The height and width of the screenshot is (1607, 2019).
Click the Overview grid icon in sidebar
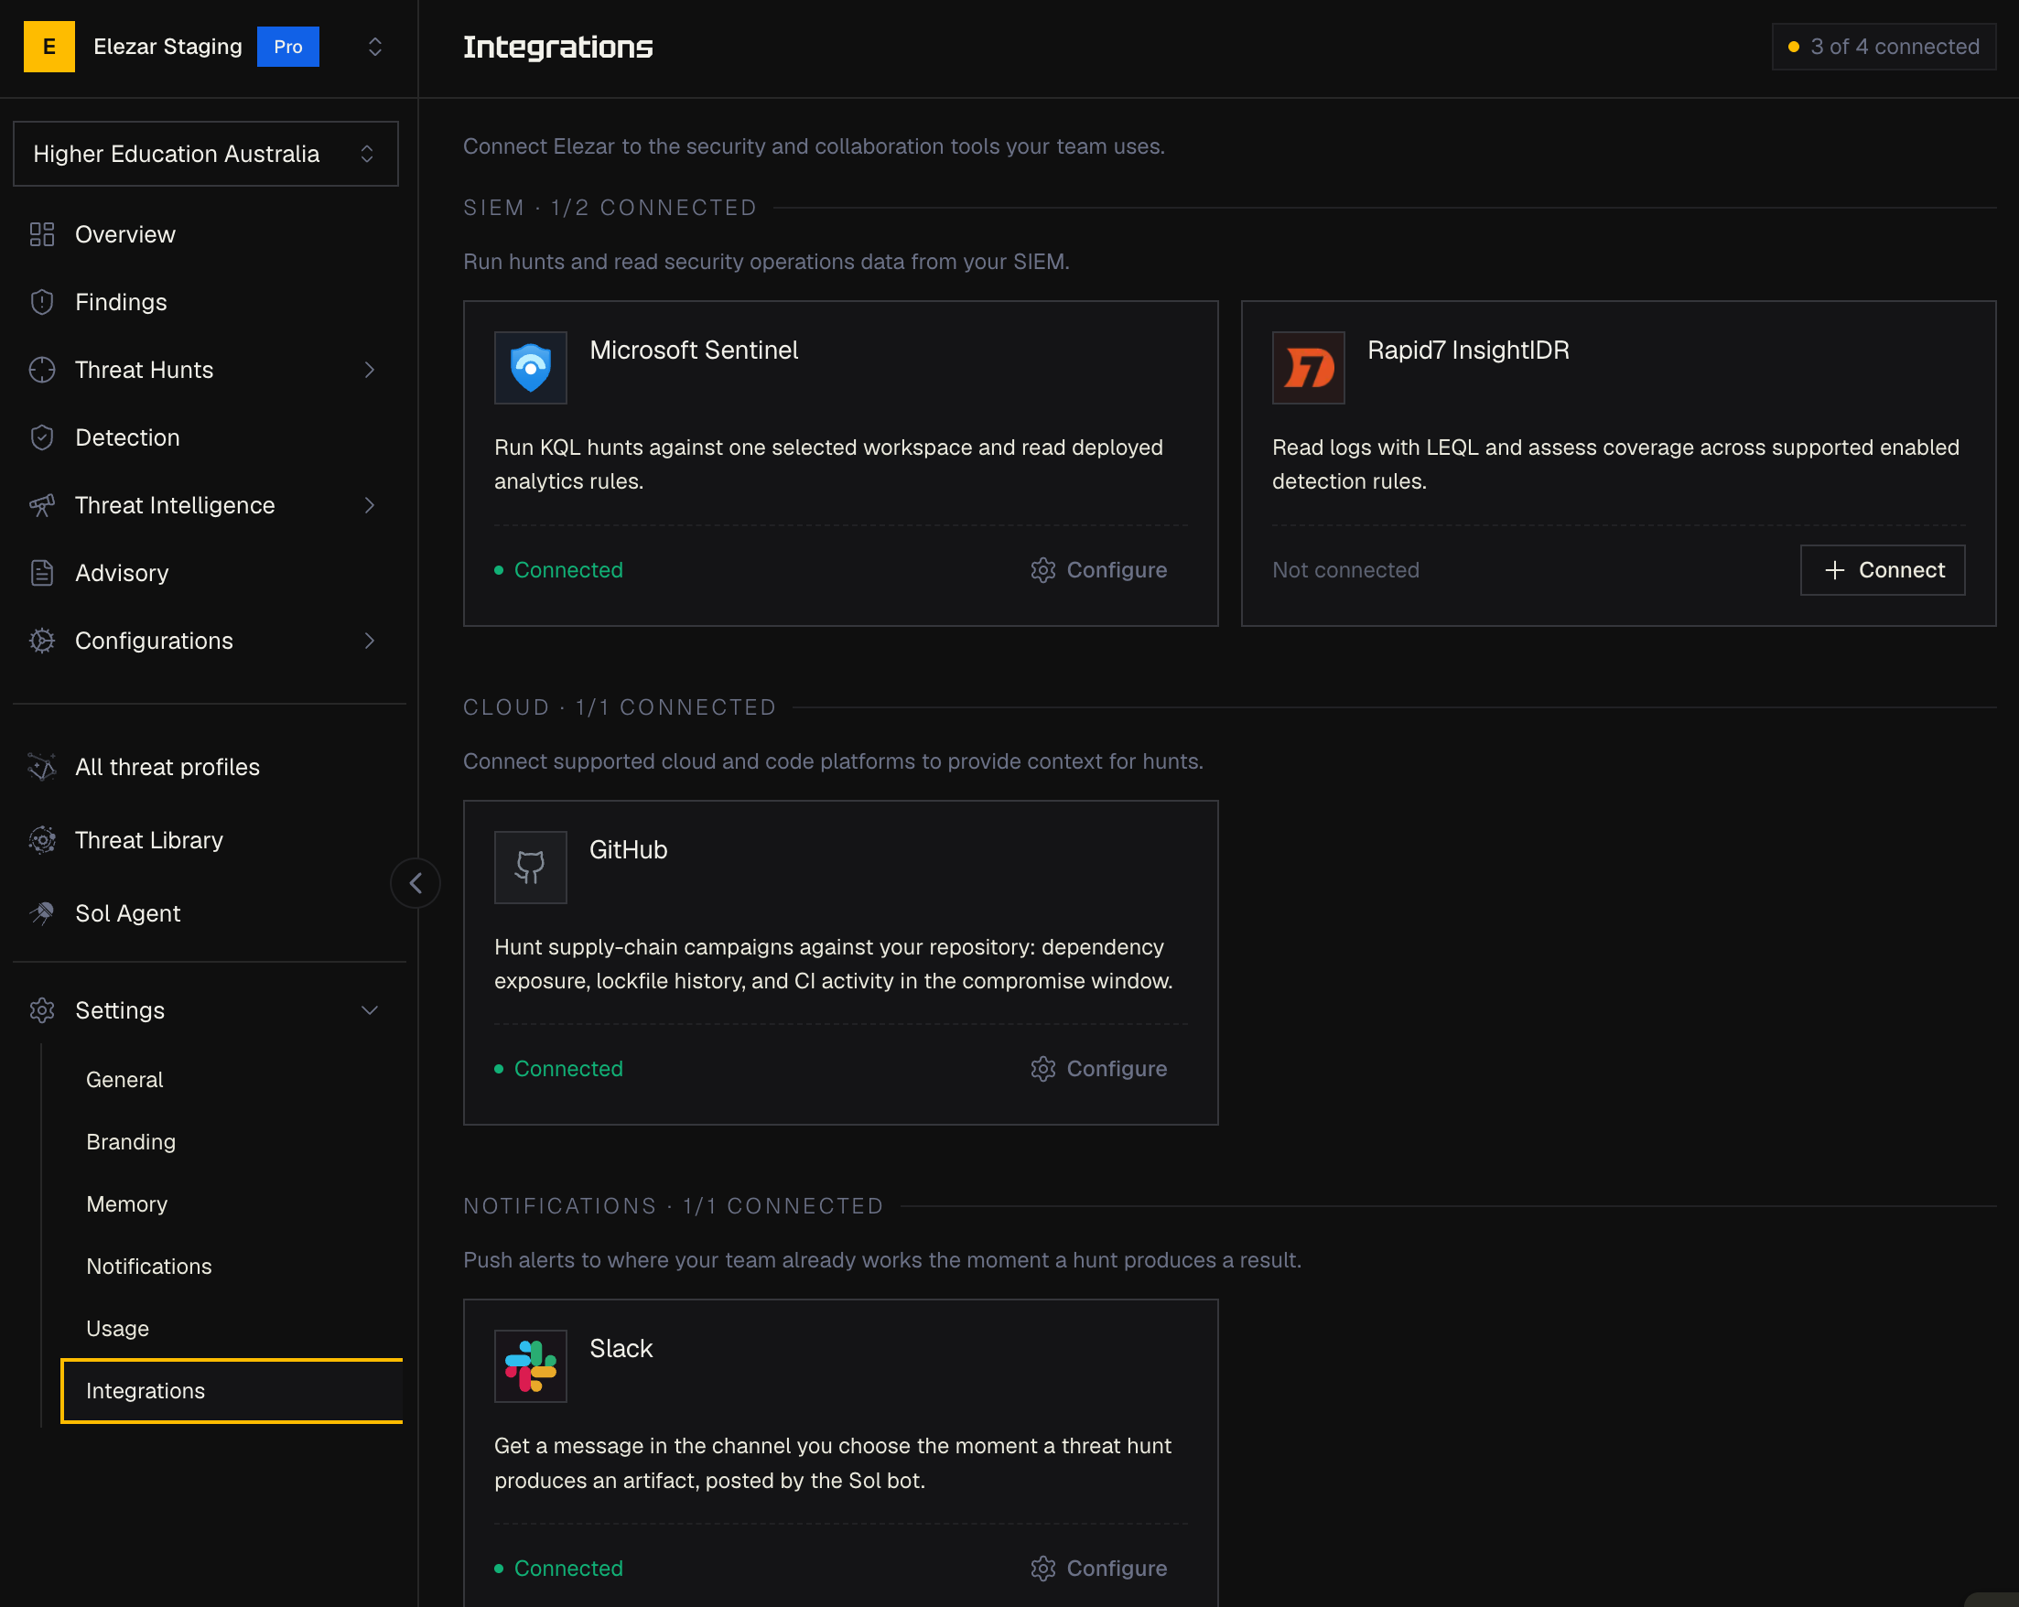coord(42,234)
